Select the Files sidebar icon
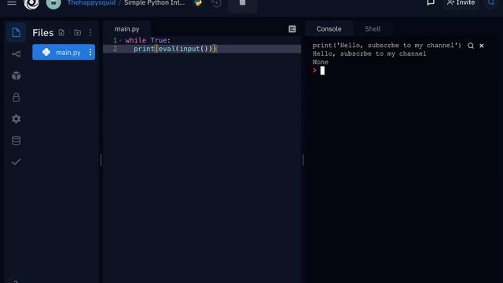This screenshot has height=283, width=503. point(16,32)
